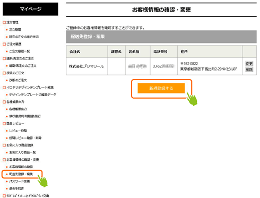Open パスワード変更 sidebar link
This screenshot has height=198, width=260.
[20, 182]
